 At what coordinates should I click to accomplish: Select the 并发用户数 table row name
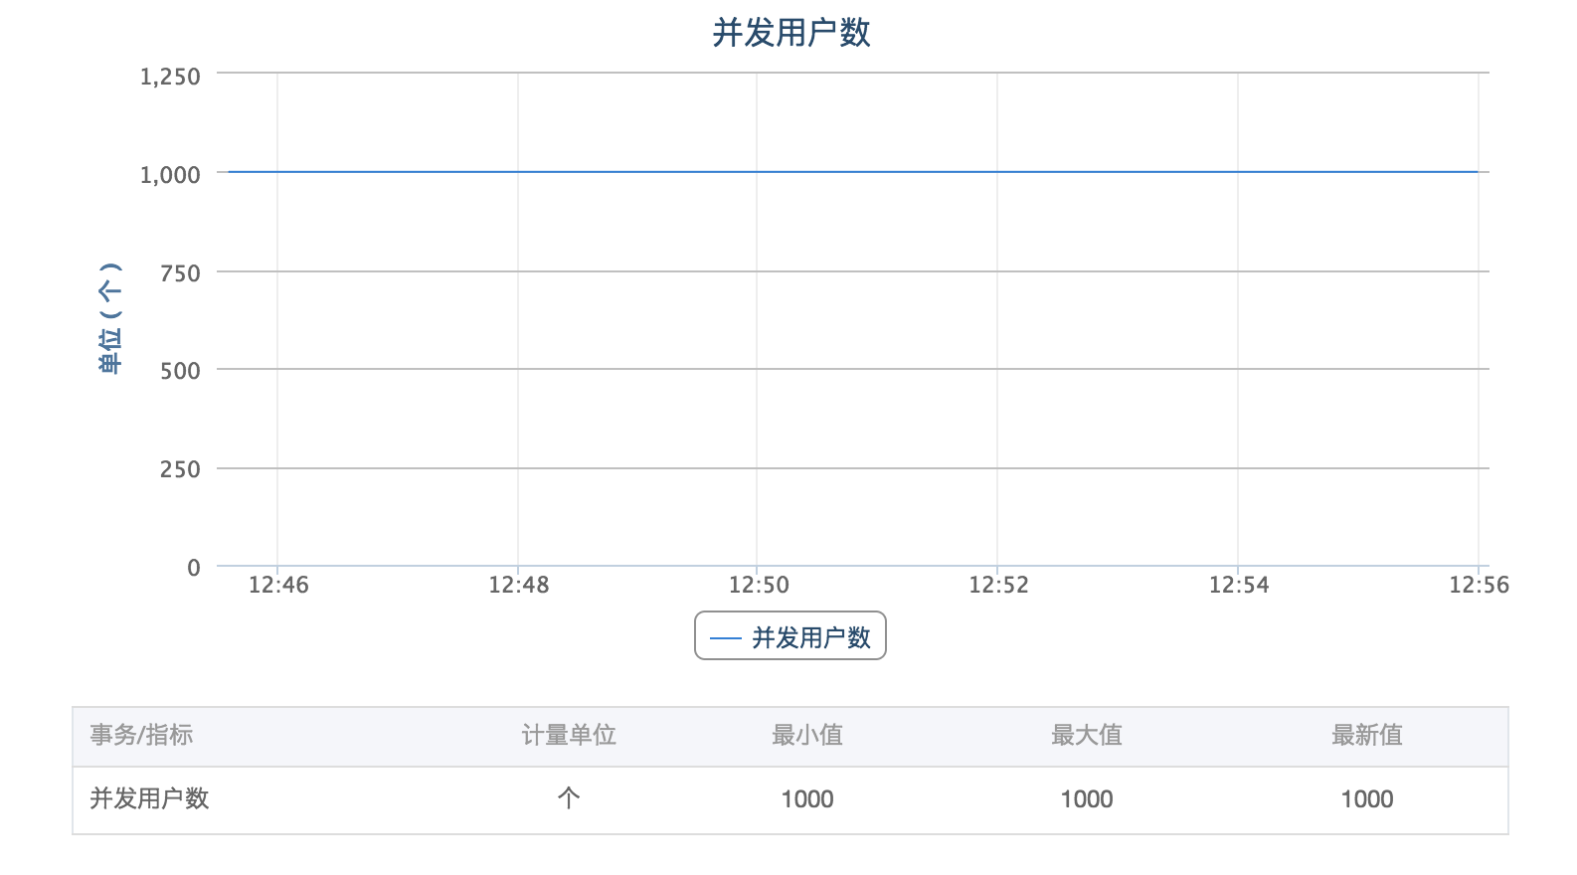coord(149,798)
